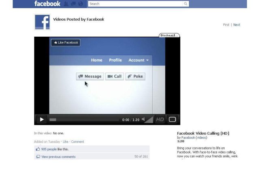This screenshot has width=260, height=171.
Task: Click the 50 of 261 comment count
Action: click(x=141, y=156)
